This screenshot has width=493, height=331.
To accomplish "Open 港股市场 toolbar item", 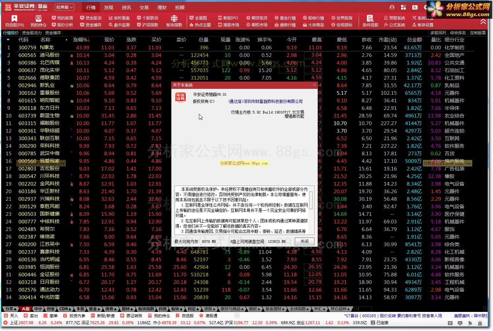I will [228, 25].
